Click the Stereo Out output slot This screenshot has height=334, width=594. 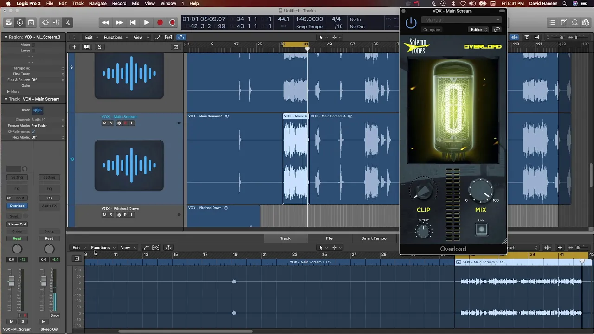[x=17, y=225]
